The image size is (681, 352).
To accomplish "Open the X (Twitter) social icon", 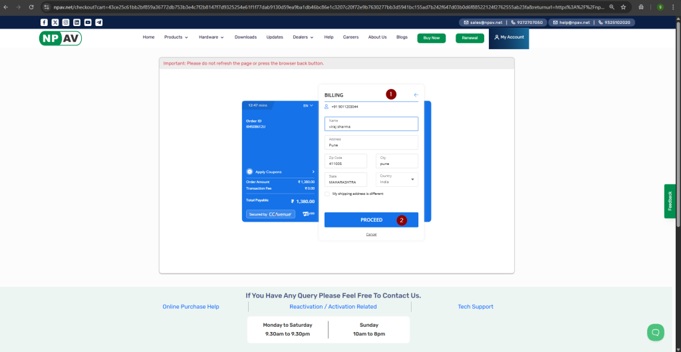I will click(x=55, y=22).
